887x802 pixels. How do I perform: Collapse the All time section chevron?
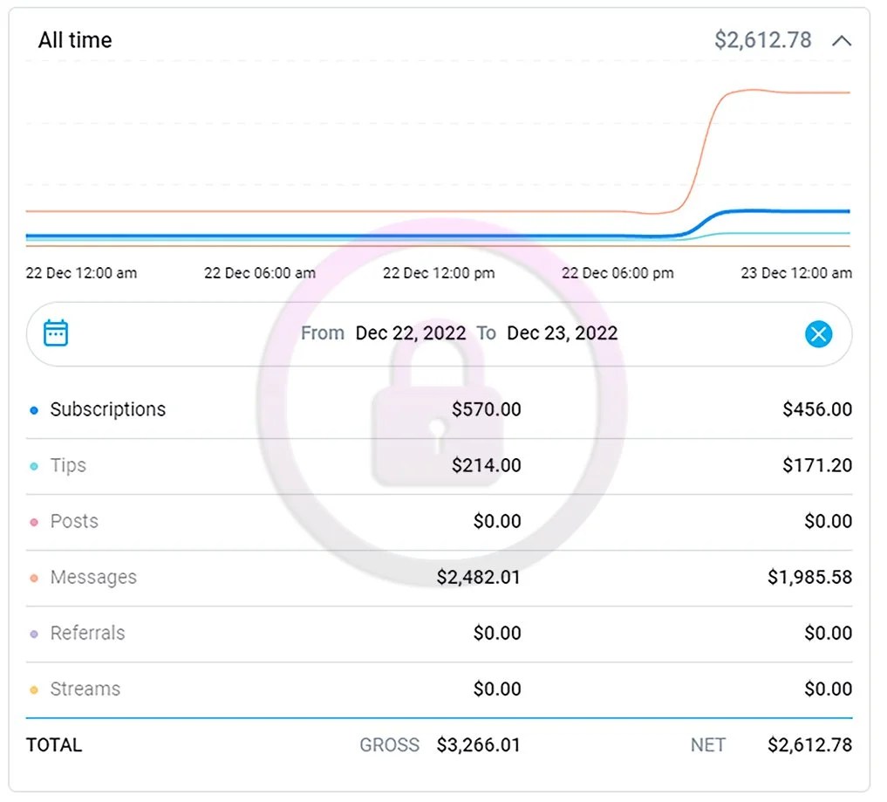[842, 41]
